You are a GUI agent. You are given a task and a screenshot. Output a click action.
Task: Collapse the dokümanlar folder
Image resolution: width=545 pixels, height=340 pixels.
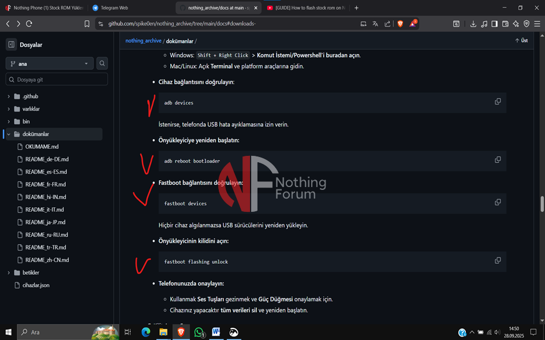[9, 134]
